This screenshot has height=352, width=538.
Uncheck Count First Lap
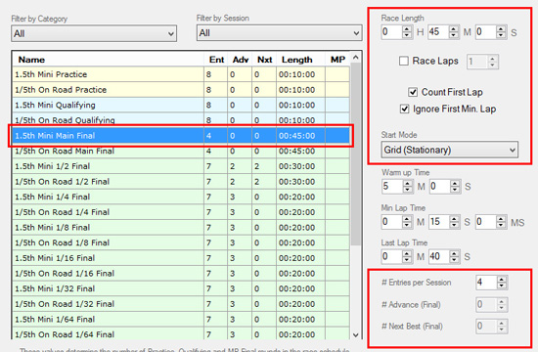tap(413, 92)
